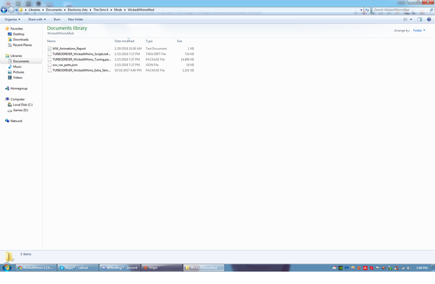
Task: Open the NVIDIA tray icon
Action: pos(340,268)
